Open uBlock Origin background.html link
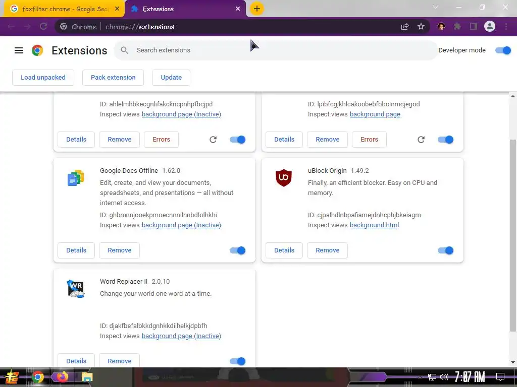This screenshot has width=517, height=387. [374, 225]
